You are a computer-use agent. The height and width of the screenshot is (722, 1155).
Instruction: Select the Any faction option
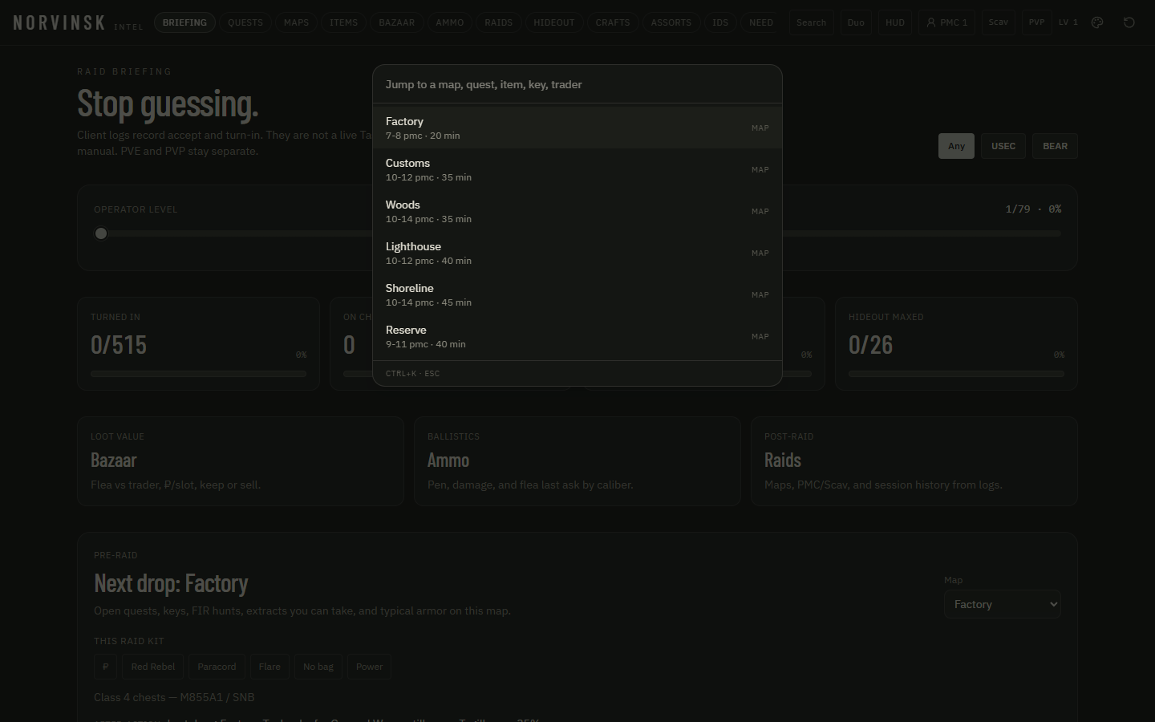pyautogui.click(x=956, y=146)
